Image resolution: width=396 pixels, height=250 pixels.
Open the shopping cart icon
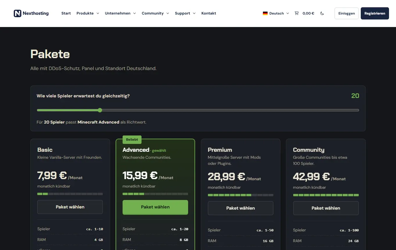pyautogui.click(x=296, y=13)
